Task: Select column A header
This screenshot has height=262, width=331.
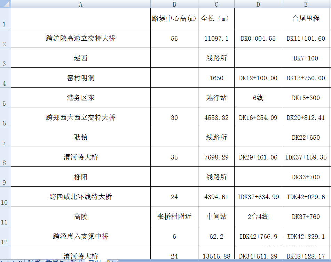Action: 81,4
